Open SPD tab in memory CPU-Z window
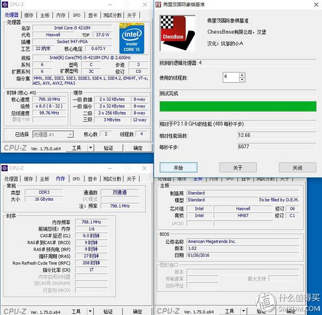This screenshot has width=322, height=315. (76, 179)
